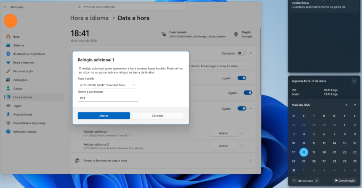Collapse the calendar flyout chevron
The height and width of the screenshot is (188, 362).
click(354, 81)
